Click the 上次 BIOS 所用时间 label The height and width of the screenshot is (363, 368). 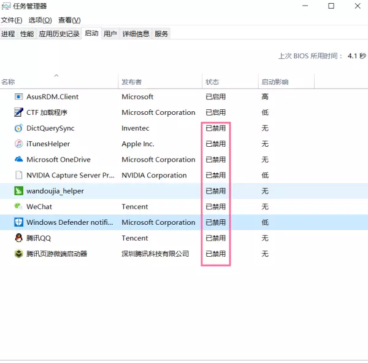pyautogui.click(x=310, y=56)
